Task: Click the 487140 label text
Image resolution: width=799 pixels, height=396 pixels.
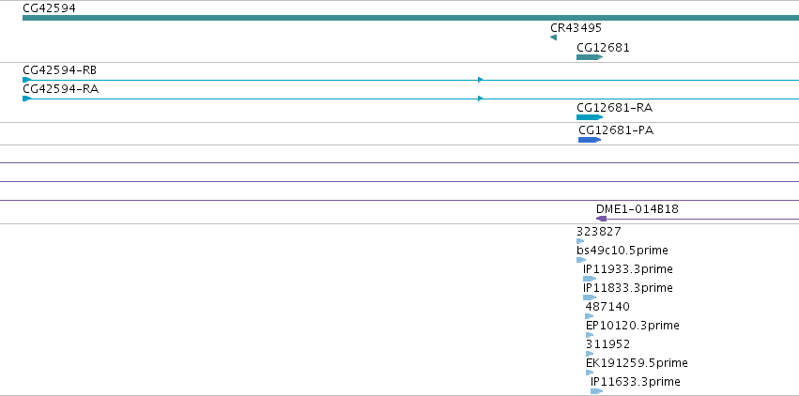Action: click(x=607, y=307)
